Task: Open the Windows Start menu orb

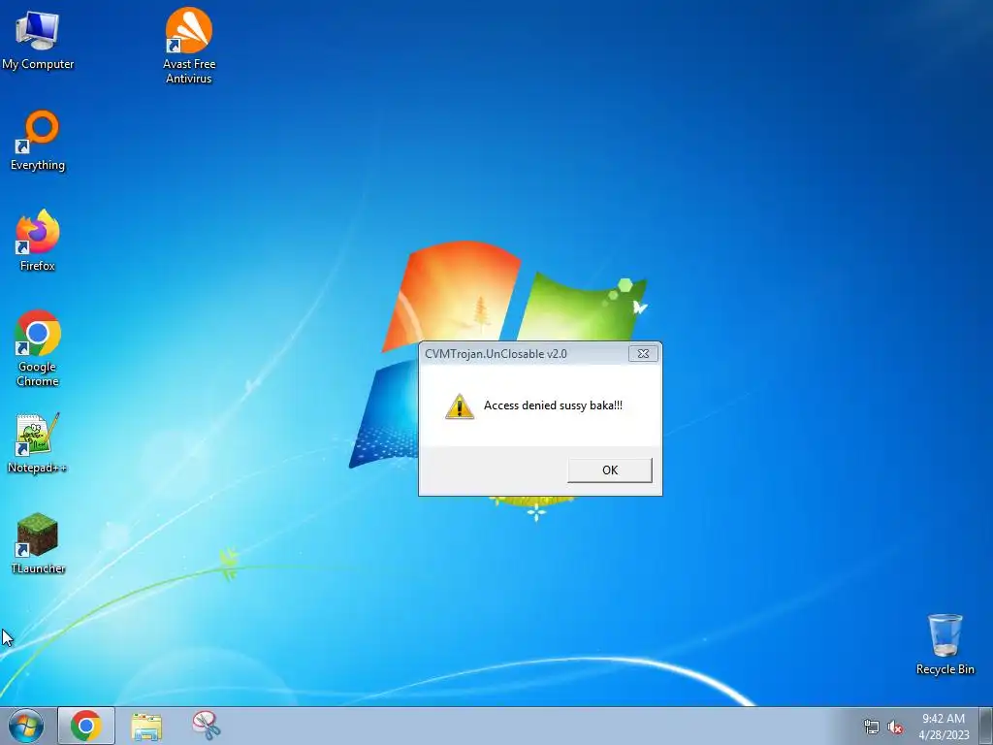Action: (26, 726)
